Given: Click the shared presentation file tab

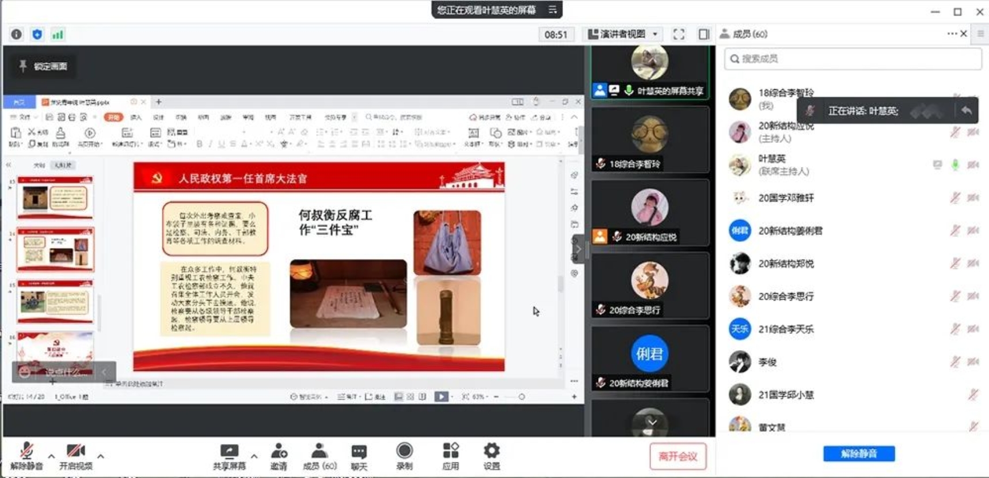Looking at the screenshot, I should (92, 102).
